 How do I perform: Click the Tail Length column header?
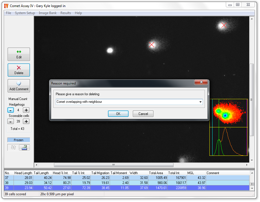click(x=42, y=173)
